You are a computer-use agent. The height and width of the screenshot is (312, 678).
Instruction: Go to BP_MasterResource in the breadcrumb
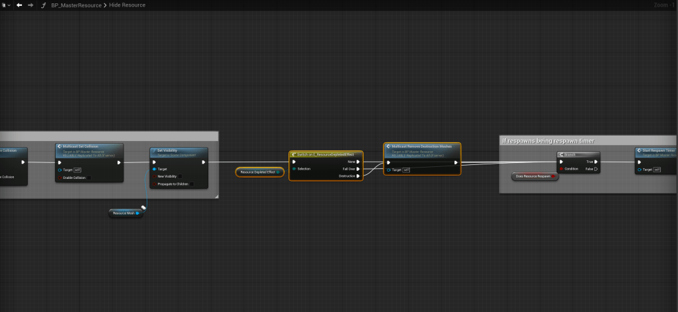[x=76, y=5]
